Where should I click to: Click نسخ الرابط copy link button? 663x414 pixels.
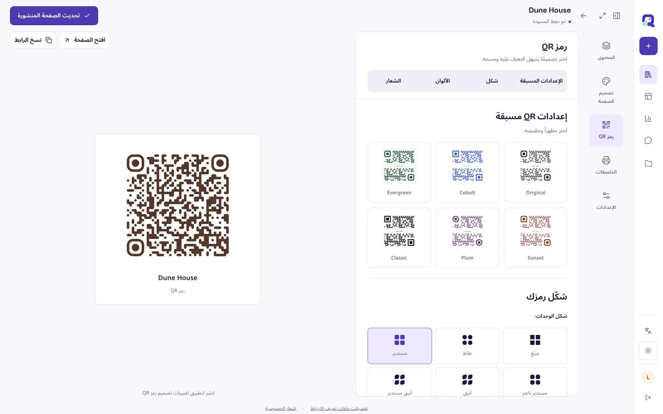(33, 40)
